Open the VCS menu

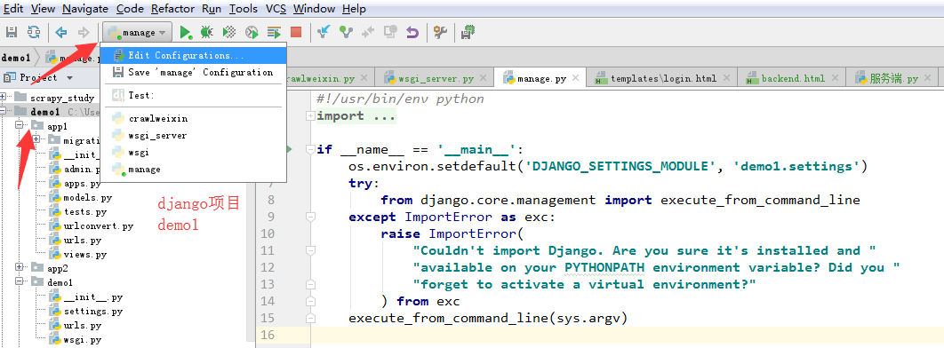[276, 8]
